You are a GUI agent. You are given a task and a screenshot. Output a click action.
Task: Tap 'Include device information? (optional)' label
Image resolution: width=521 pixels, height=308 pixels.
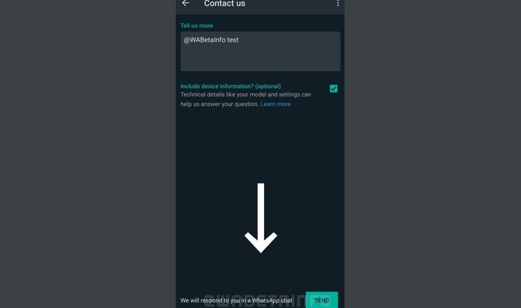(231, 86)
